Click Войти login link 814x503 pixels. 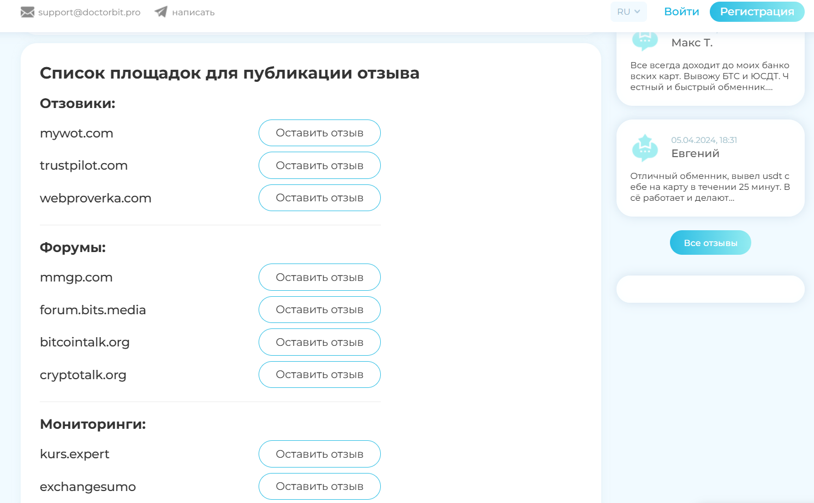[x=681, y=11]
